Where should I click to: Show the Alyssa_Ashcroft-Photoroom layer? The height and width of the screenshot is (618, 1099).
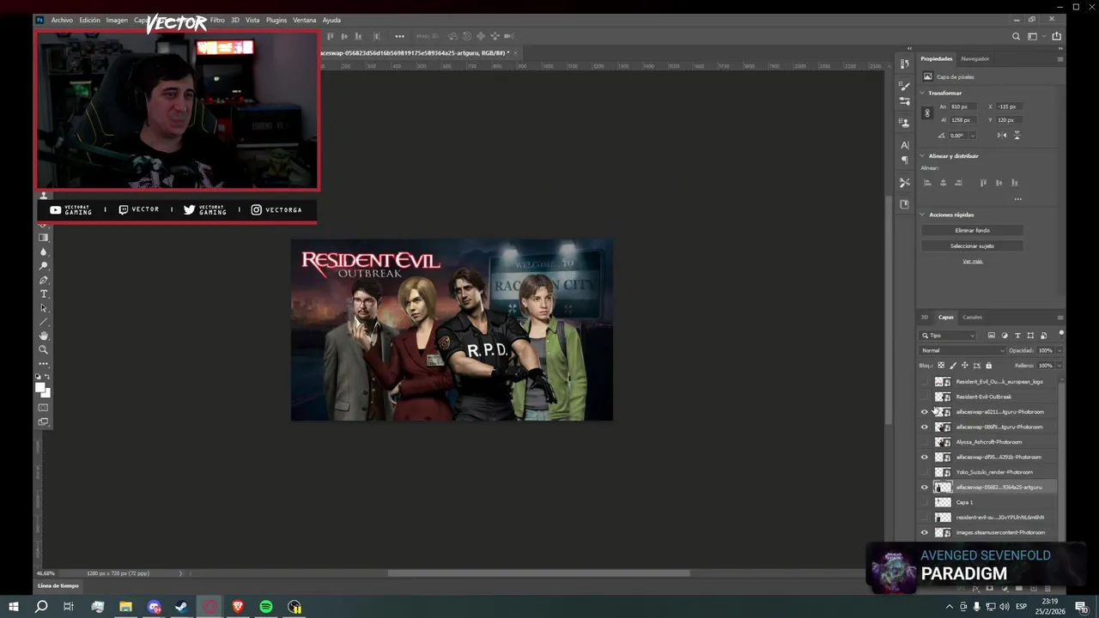tap(925, 442)
